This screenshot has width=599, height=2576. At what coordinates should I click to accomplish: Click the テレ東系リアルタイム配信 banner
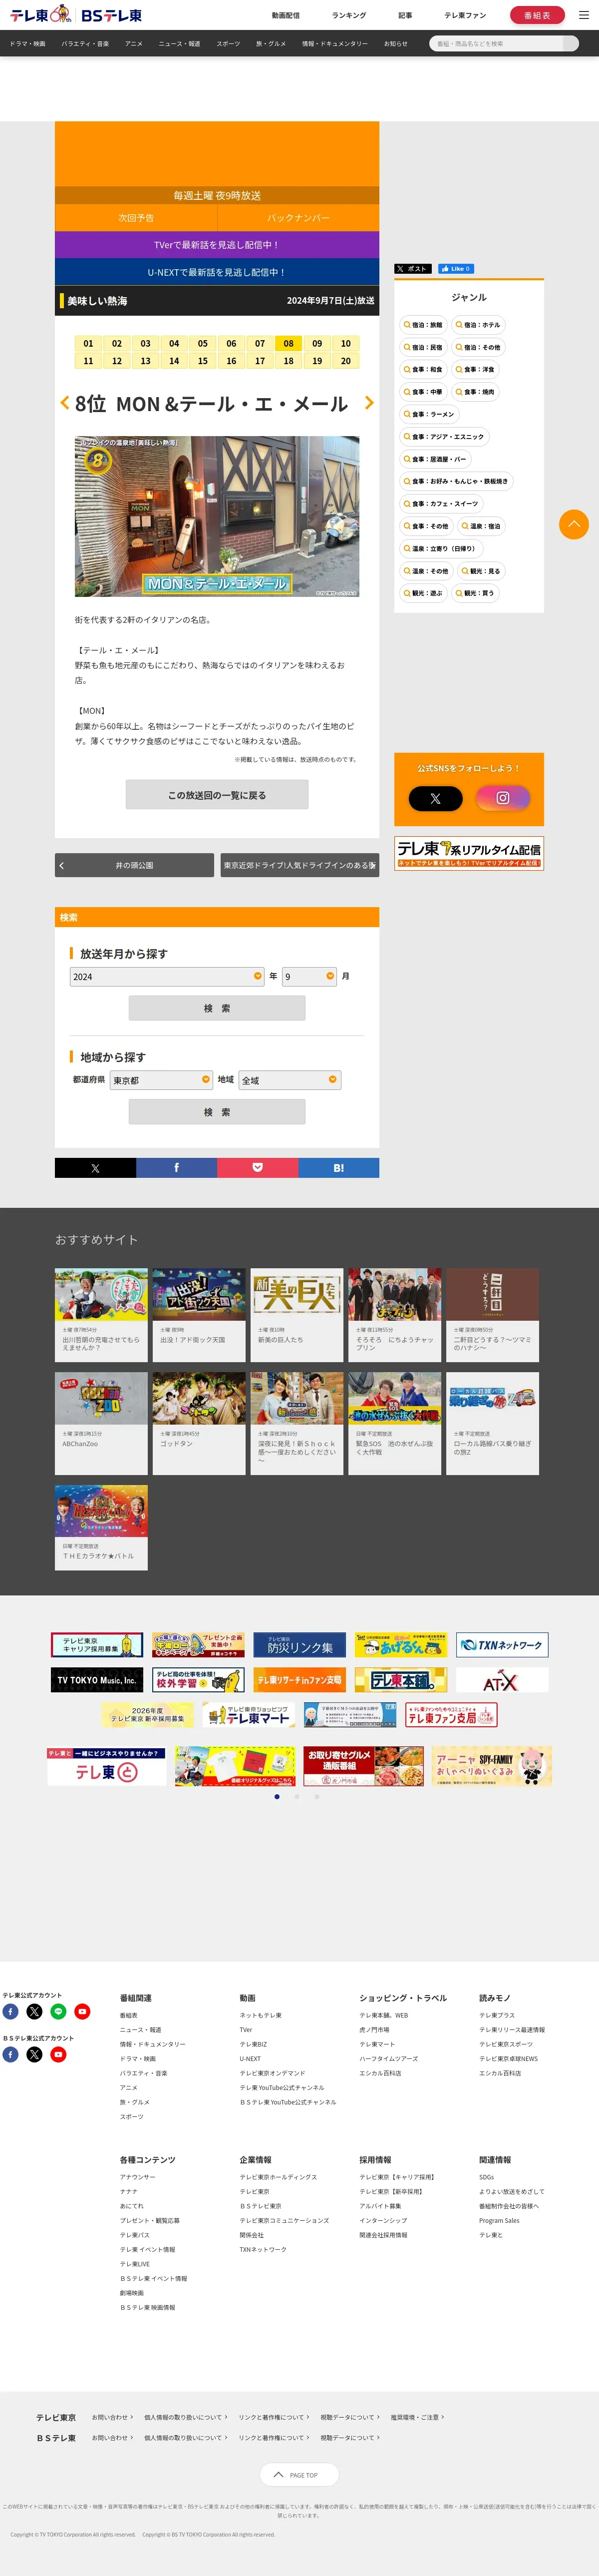point(469,853)
